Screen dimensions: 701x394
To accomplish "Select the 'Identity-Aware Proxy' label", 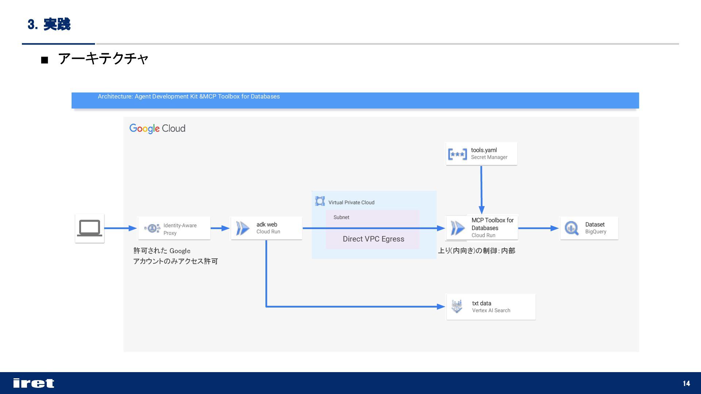I will [x=180, y=229].
